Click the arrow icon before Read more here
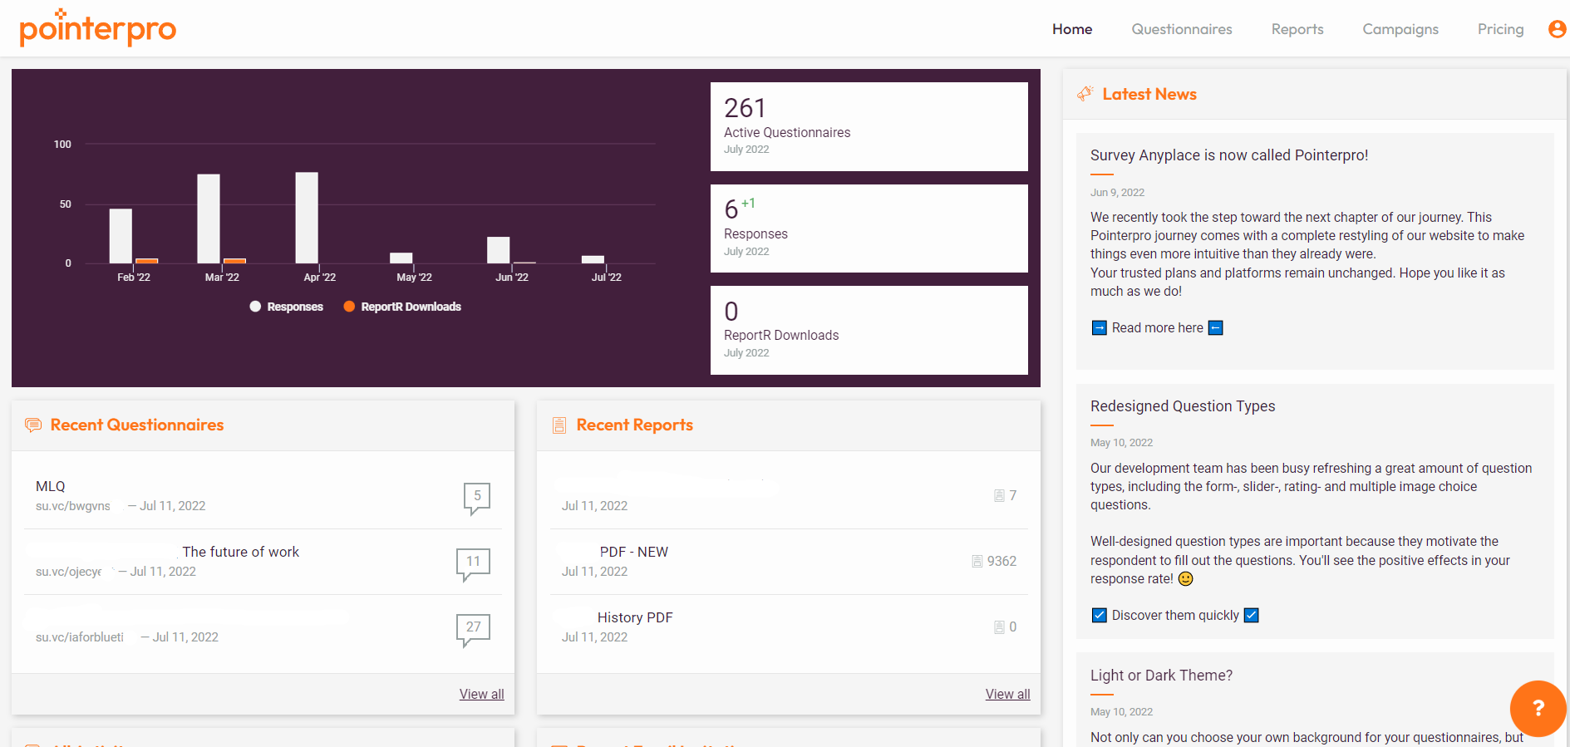Image resolution: width=1570 pixels, height=747 pixels. point(1099,328)
